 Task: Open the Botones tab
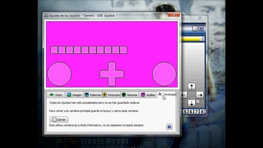point(130,95)
